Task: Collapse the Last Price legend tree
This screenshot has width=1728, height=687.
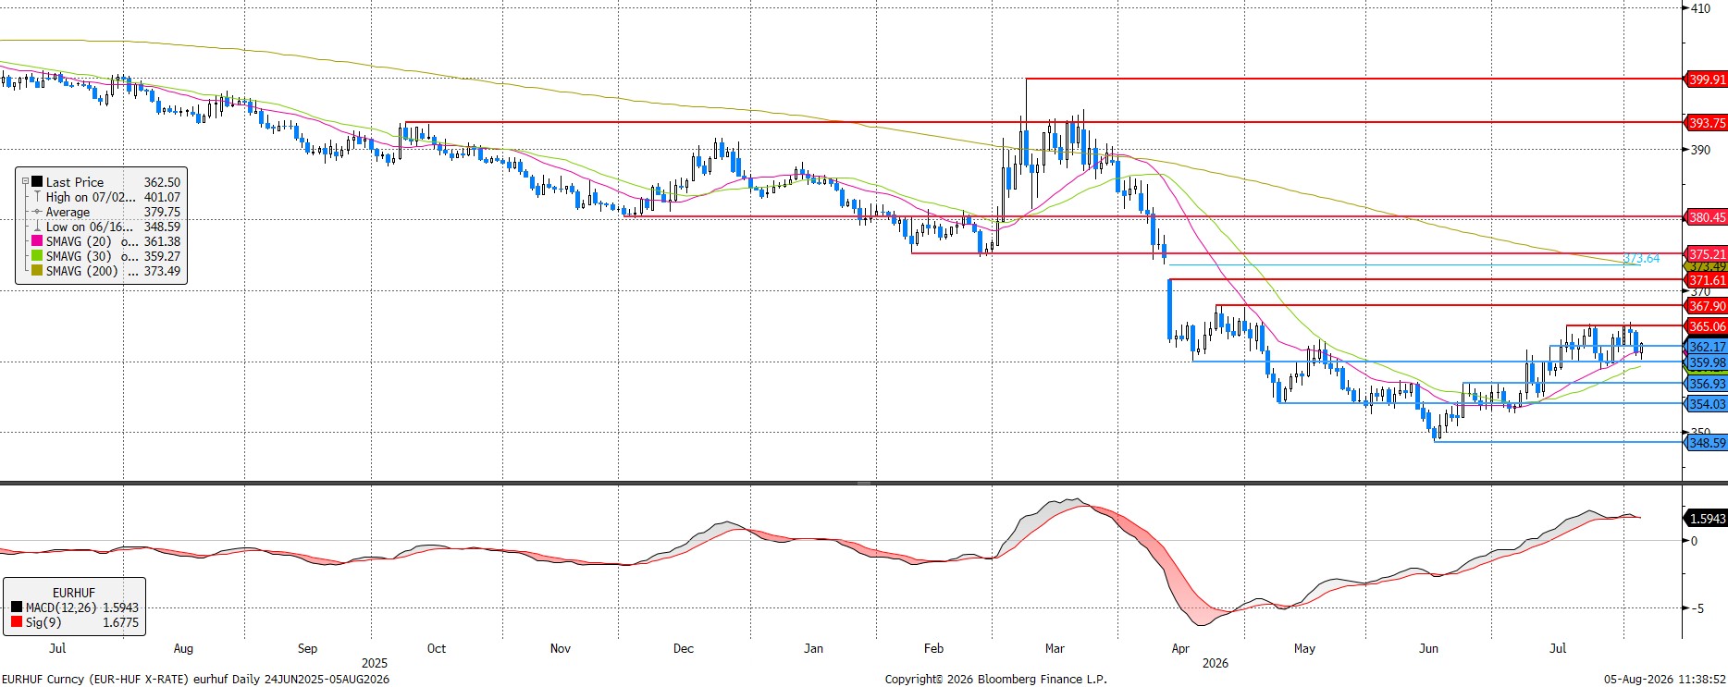Action: click(x=25, y=182)
